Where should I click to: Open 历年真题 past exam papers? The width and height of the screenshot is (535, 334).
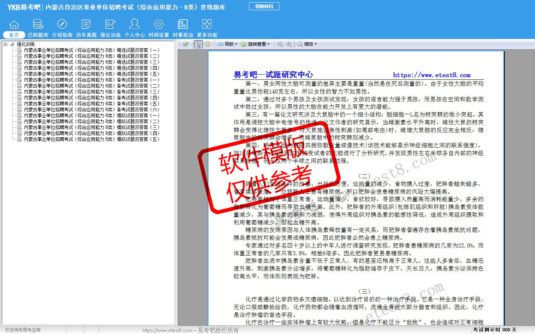coord(86,28)
